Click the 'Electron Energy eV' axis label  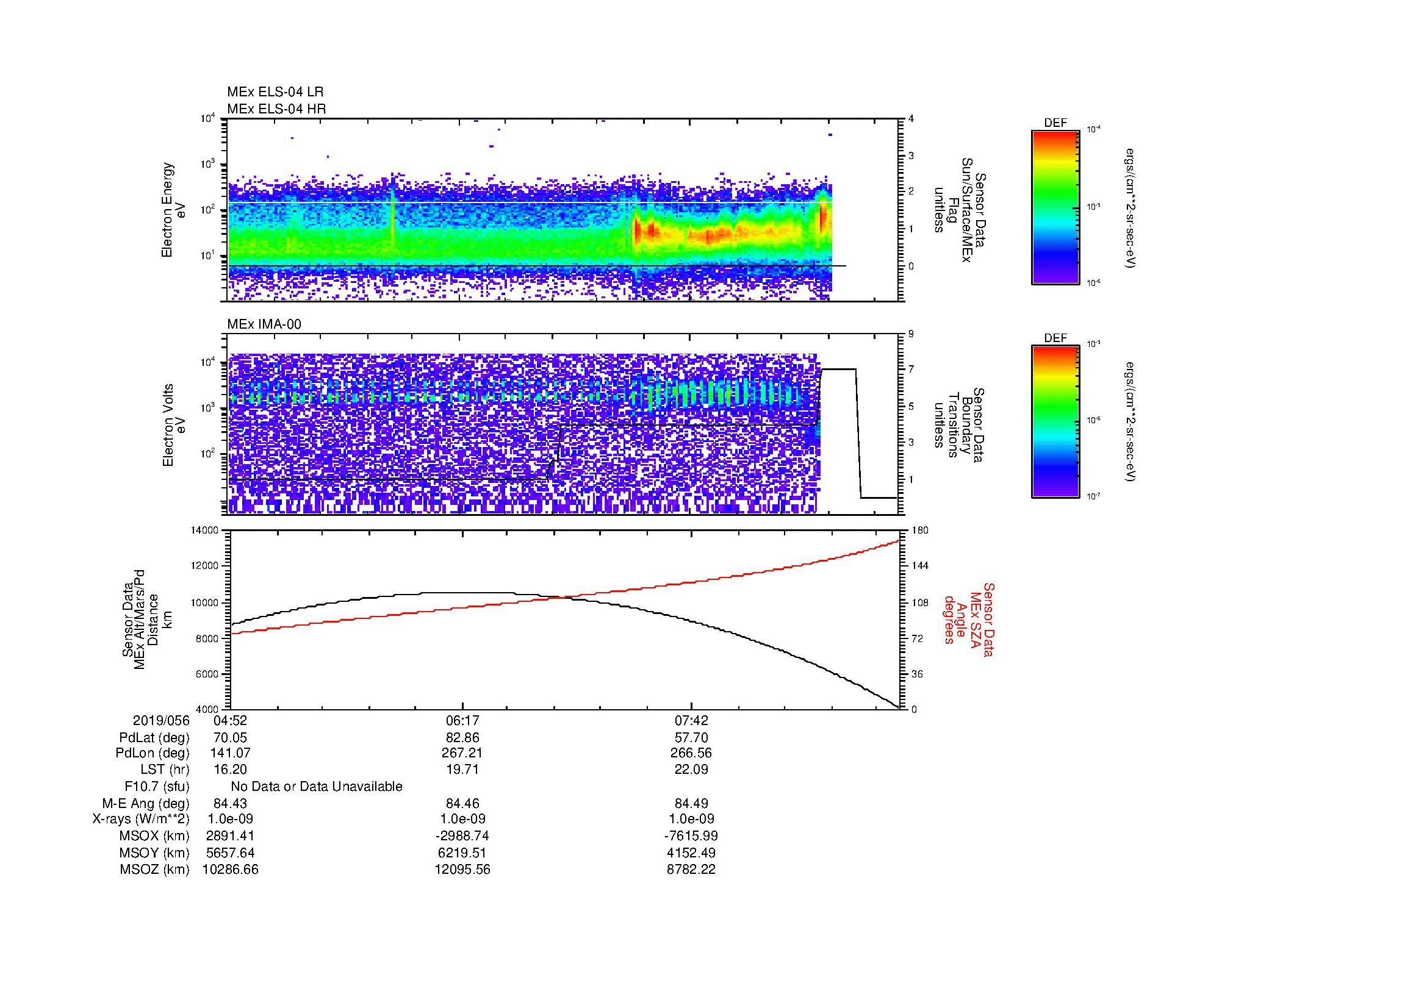tap(173, 210)
